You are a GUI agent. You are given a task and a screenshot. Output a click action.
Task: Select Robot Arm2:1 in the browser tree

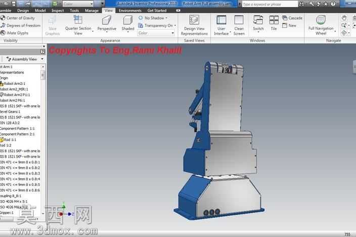pyautogui.click(x=15, y=83)
